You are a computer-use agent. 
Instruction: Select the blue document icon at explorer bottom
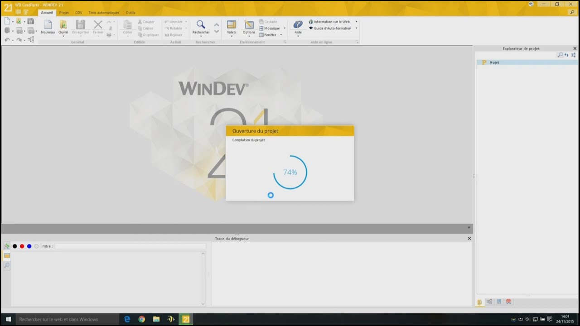pyautogui.click(x=499, y=302)
